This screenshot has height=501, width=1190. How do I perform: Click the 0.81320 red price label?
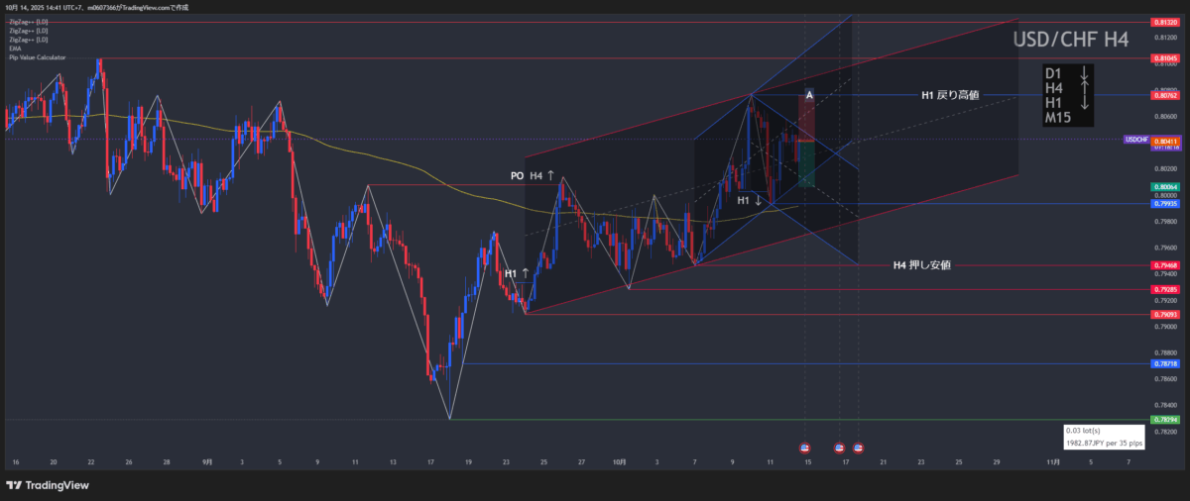(x=1164, y=22)
